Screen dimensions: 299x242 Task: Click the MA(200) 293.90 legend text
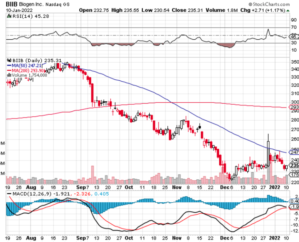point(28,70)
